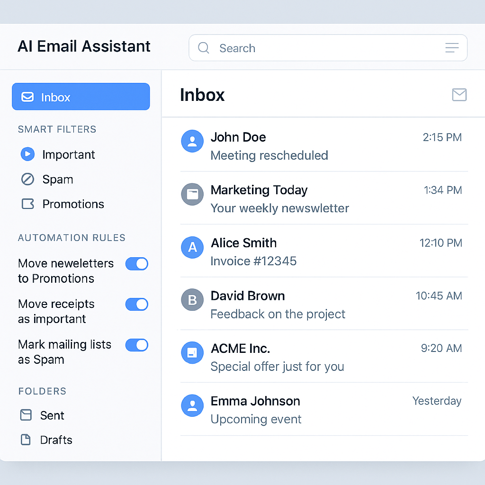Click the Promotions tag icon

pos(28,204)
